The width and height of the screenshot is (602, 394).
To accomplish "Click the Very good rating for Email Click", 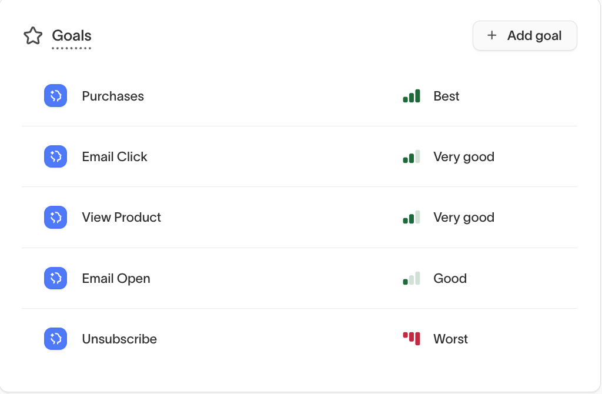I will click(463, 157).
